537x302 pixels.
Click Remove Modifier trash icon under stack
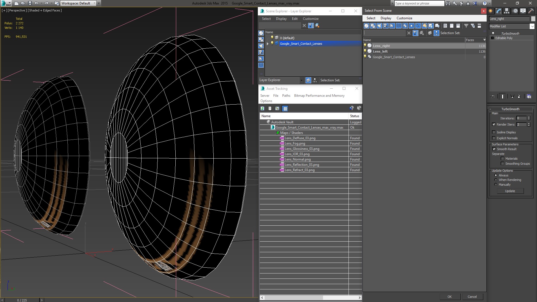[519, 96]
